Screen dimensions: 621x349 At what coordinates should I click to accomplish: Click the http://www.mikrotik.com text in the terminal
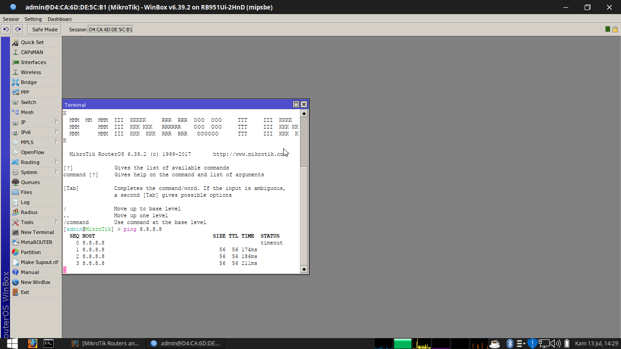(x=250, y=155)
